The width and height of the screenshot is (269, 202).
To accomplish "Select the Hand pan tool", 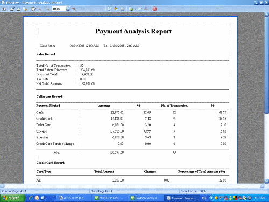I will point(33,9).
